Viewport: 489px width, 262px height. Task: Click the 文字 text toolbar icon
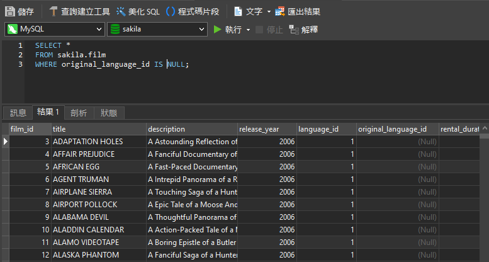pos(239,11)
